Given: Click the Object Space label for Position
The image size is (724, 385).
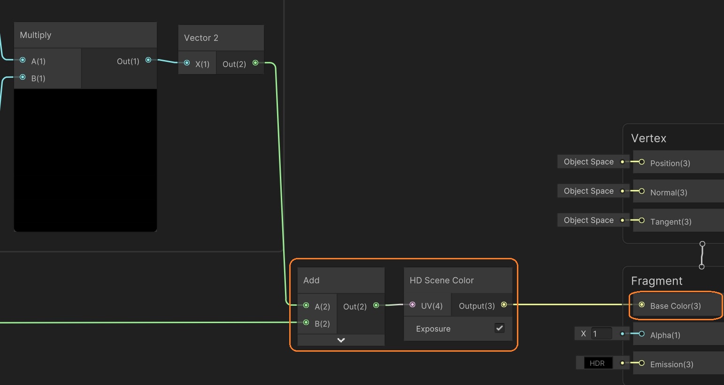Looking at the screenshot, I should pos(589,162).
